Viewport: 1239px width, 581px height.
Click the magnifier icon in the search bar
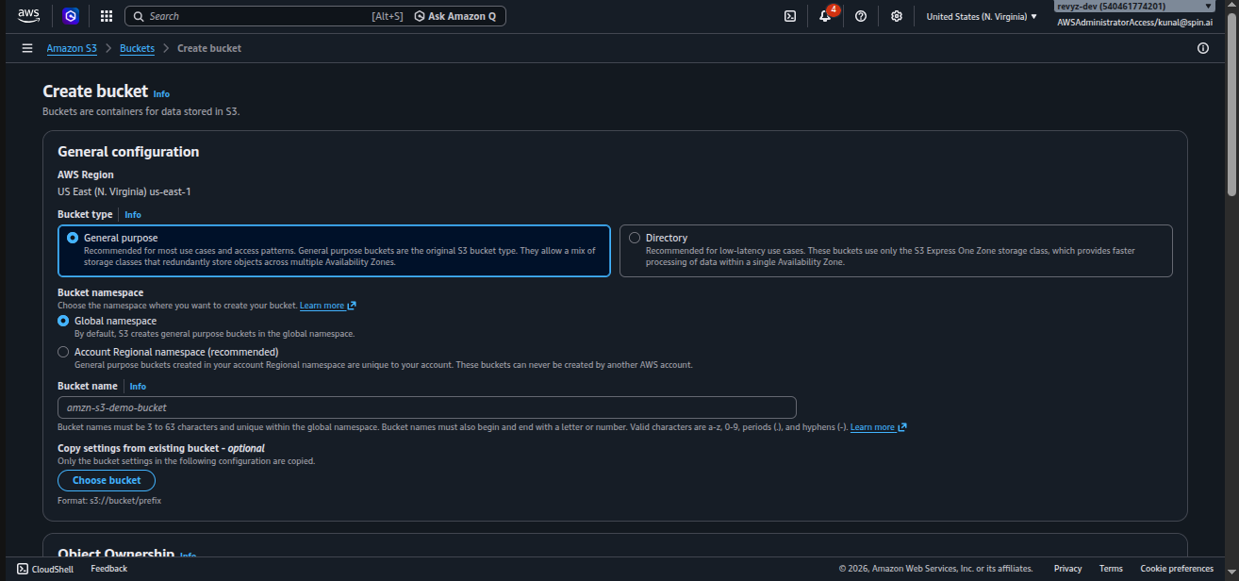coord(139,16)
